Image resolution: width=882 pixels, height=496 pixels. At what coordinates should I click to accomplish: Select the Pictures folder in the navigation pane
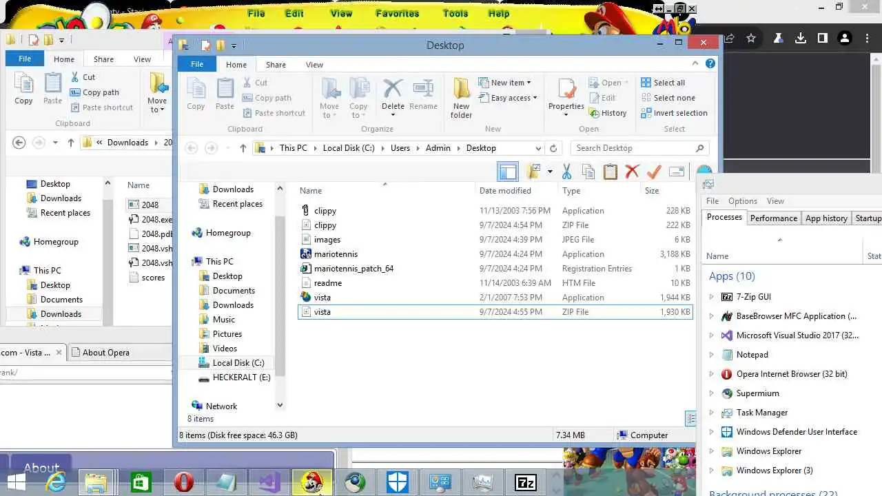[x=220, y=334]
